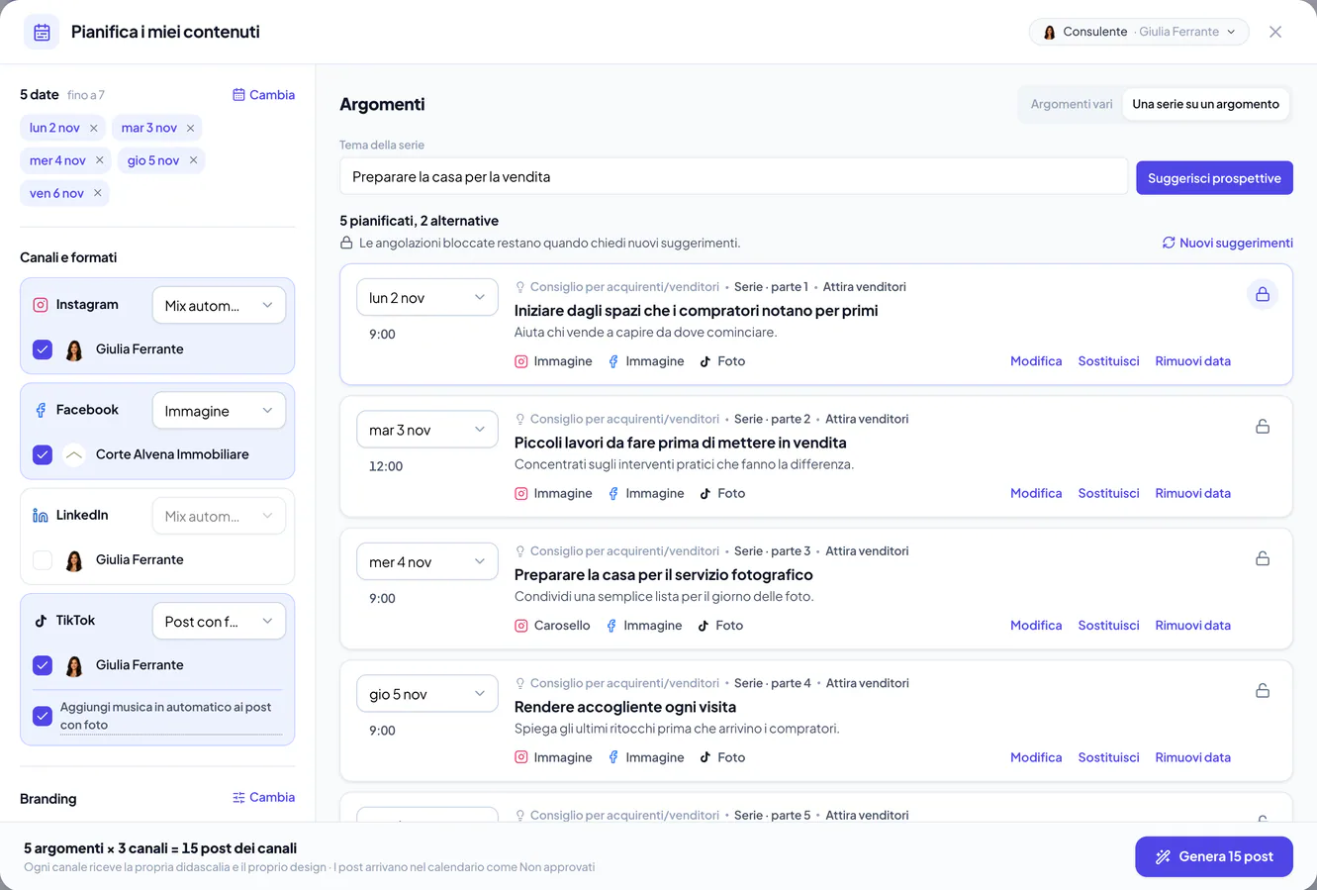Screen dimensions: 1317x890
Task: Click the calendar icon beside Pianifica i miei contenuti
Action: click(42, 32)
